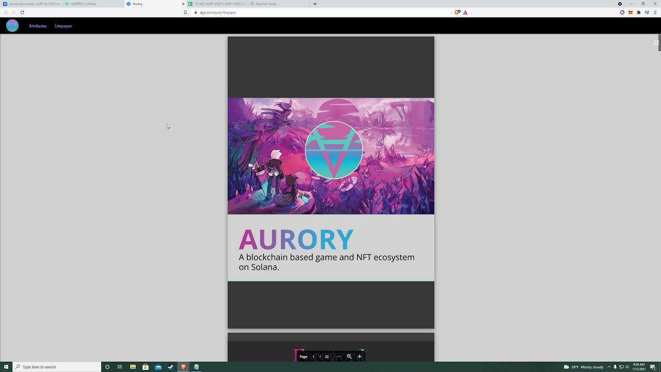
Task: Close the active Aurory tab
Action: pyautogui.click(x=183, y=4)
